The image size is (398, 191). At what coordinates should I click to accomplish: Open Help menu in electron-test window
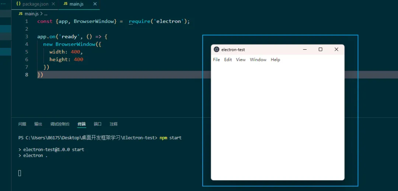click(x=275, y=60)
